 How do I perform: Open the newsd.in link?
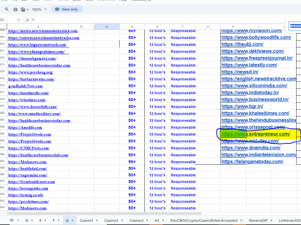pos(240,72)
